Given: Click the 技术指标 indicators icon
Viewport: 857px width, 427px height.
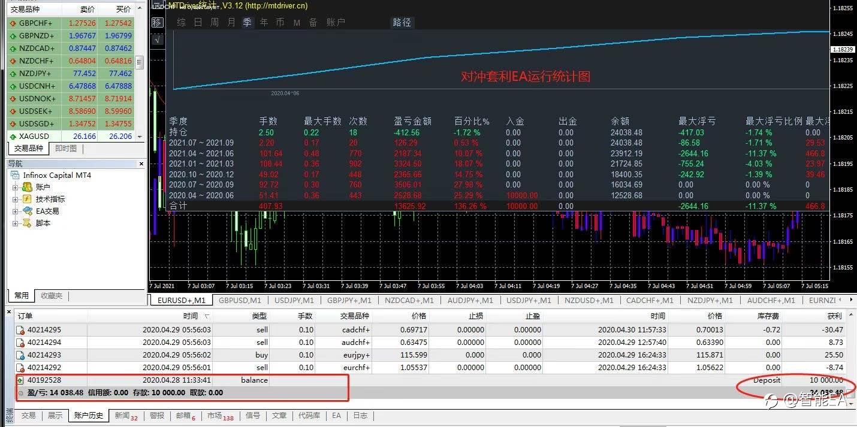Looking at the screenshot, I should click(26, 199).
